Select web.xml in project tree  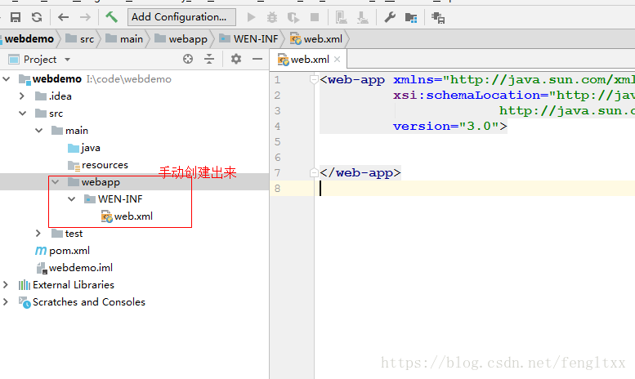127,216
